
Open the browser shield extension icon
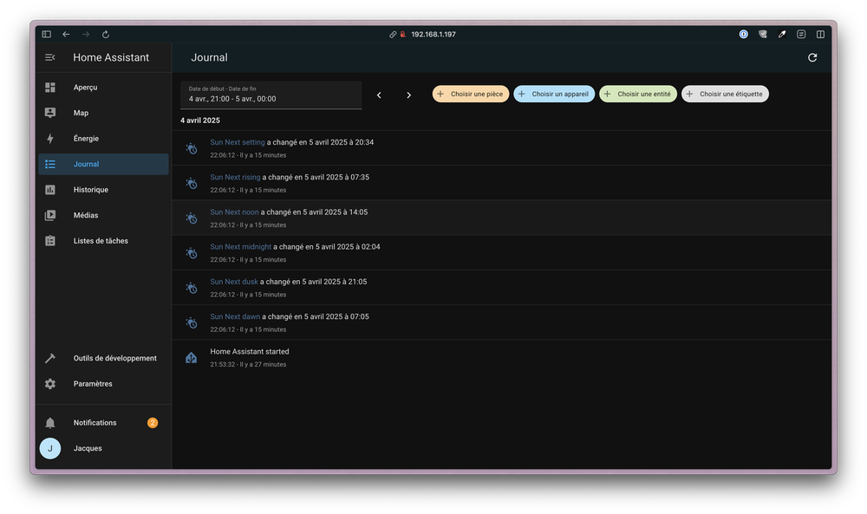tap(763, 35)
